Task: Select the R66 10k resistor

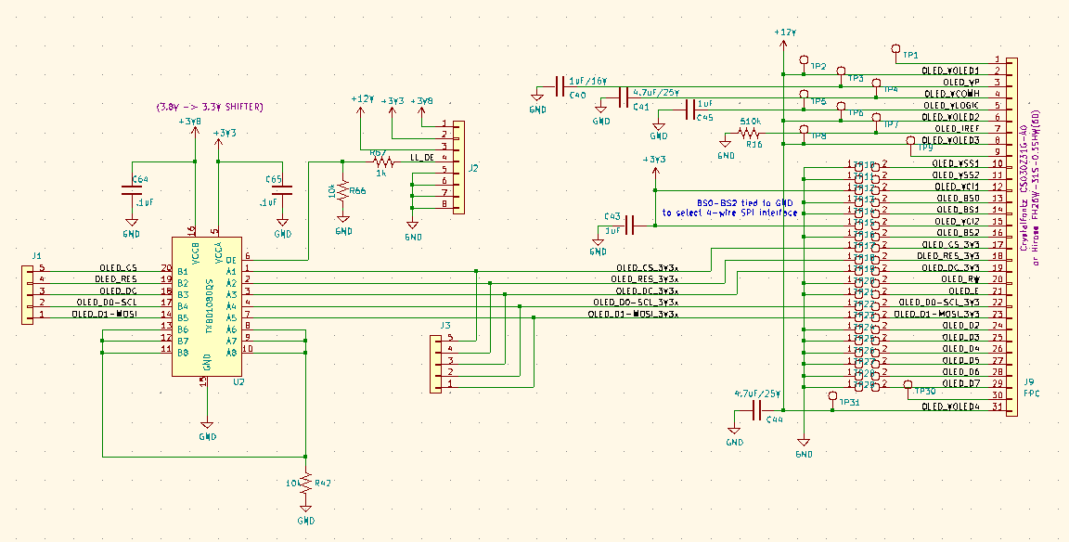Action: pyautogui.click(x=343, y=190)
